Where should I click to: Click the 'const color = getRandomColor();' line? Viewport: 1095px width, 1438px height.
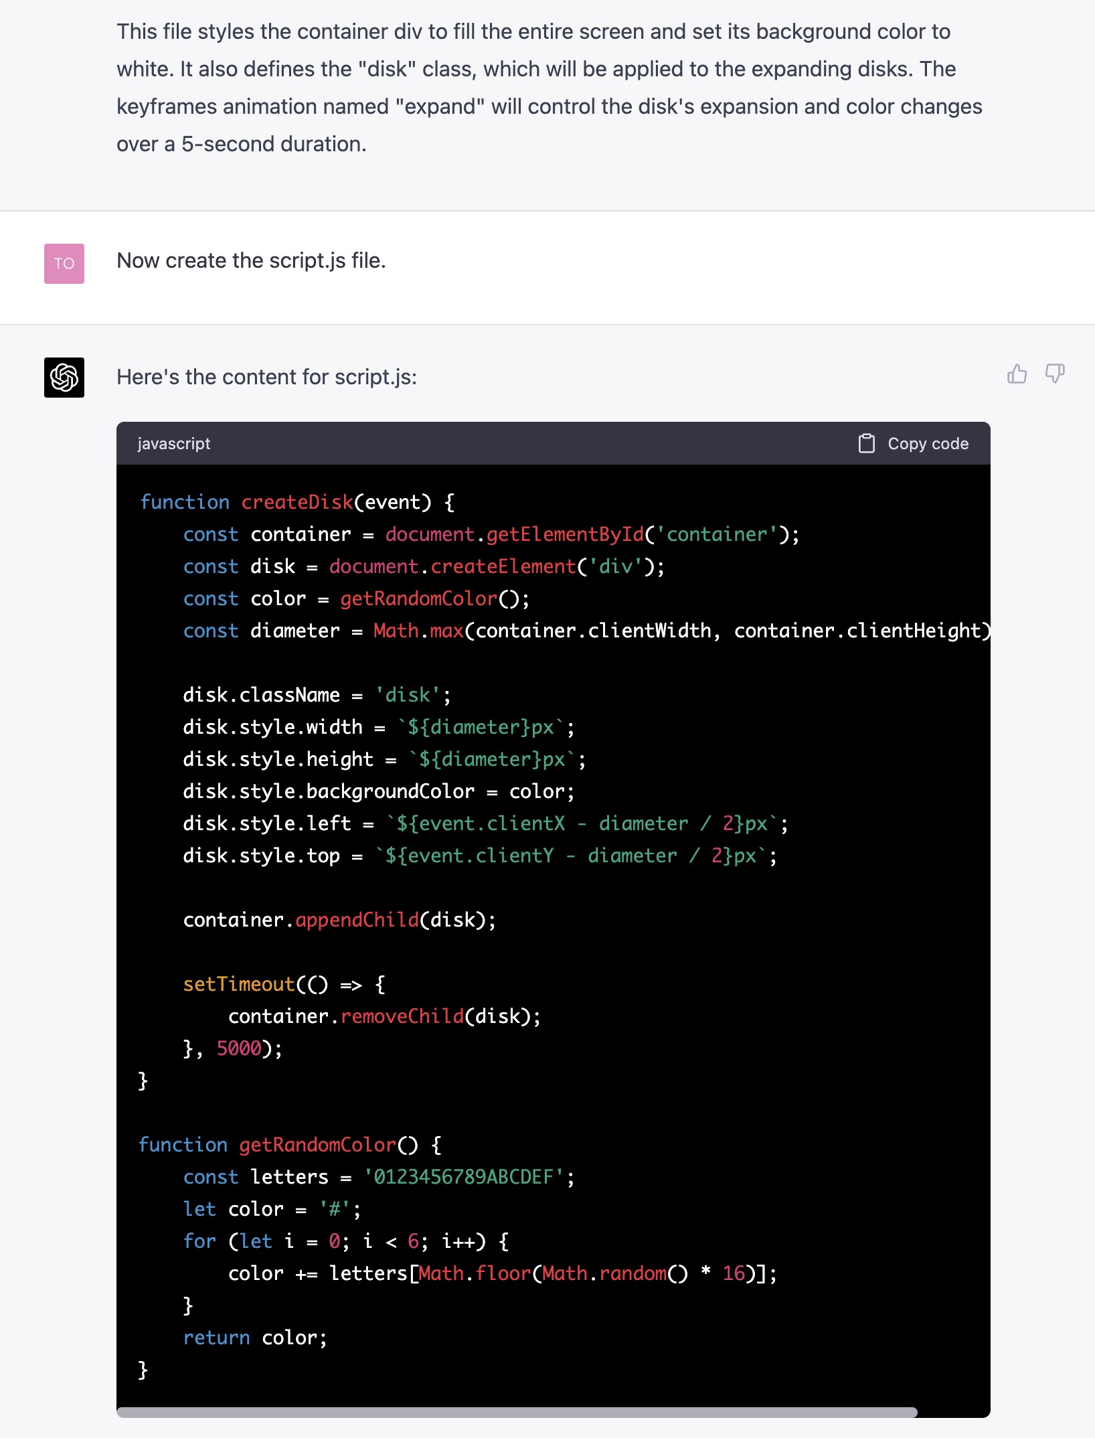[356, 598]
